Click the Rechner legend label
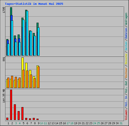The image size is (129, 126). [126, 73]
